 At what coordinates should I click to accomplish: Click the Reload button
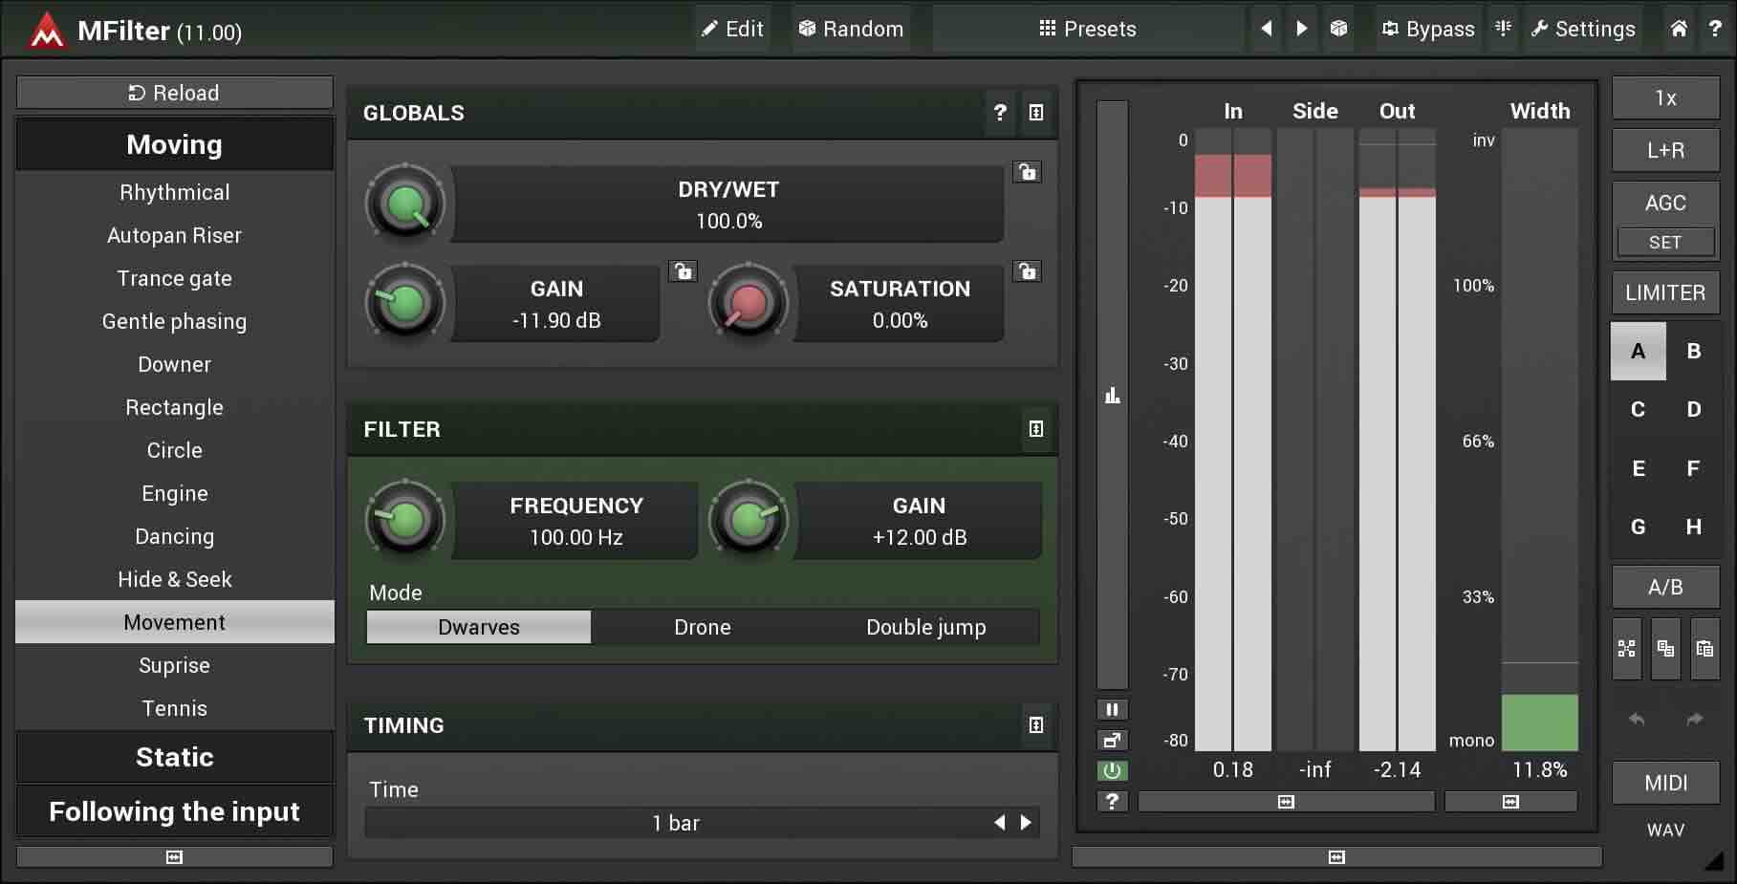coord(174,93)
